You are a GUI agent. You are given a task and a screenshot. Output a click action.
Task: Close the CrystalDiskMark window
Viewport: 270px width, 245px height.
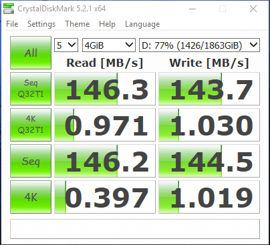253,9
